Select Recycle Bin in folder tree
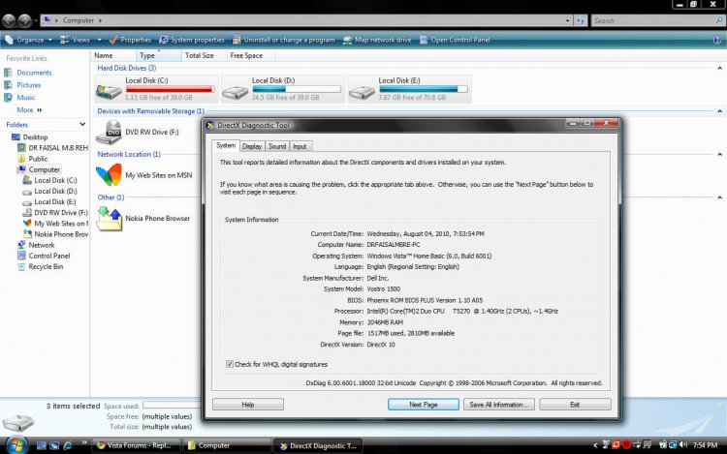727x454 pixels. 46,267
